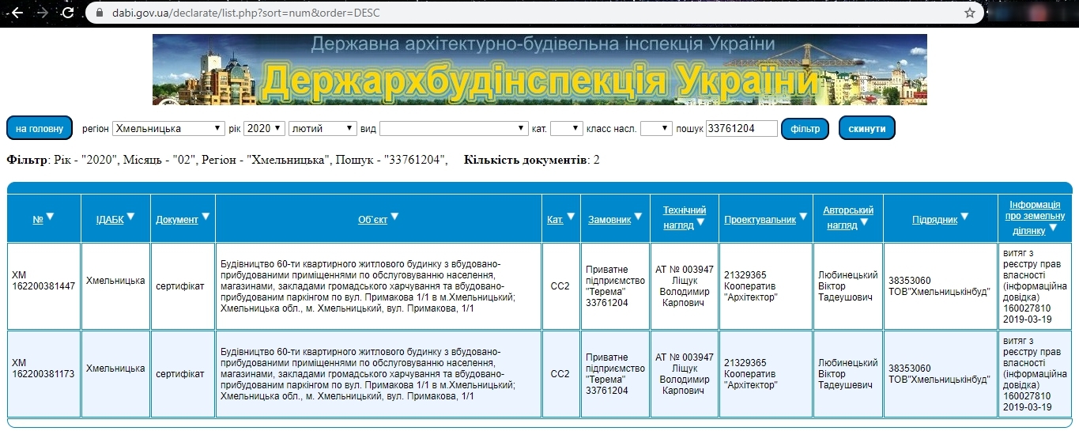The image size is (1079, 431).
Task: Click the 'скинути' reset button
Action: point(867,128)
